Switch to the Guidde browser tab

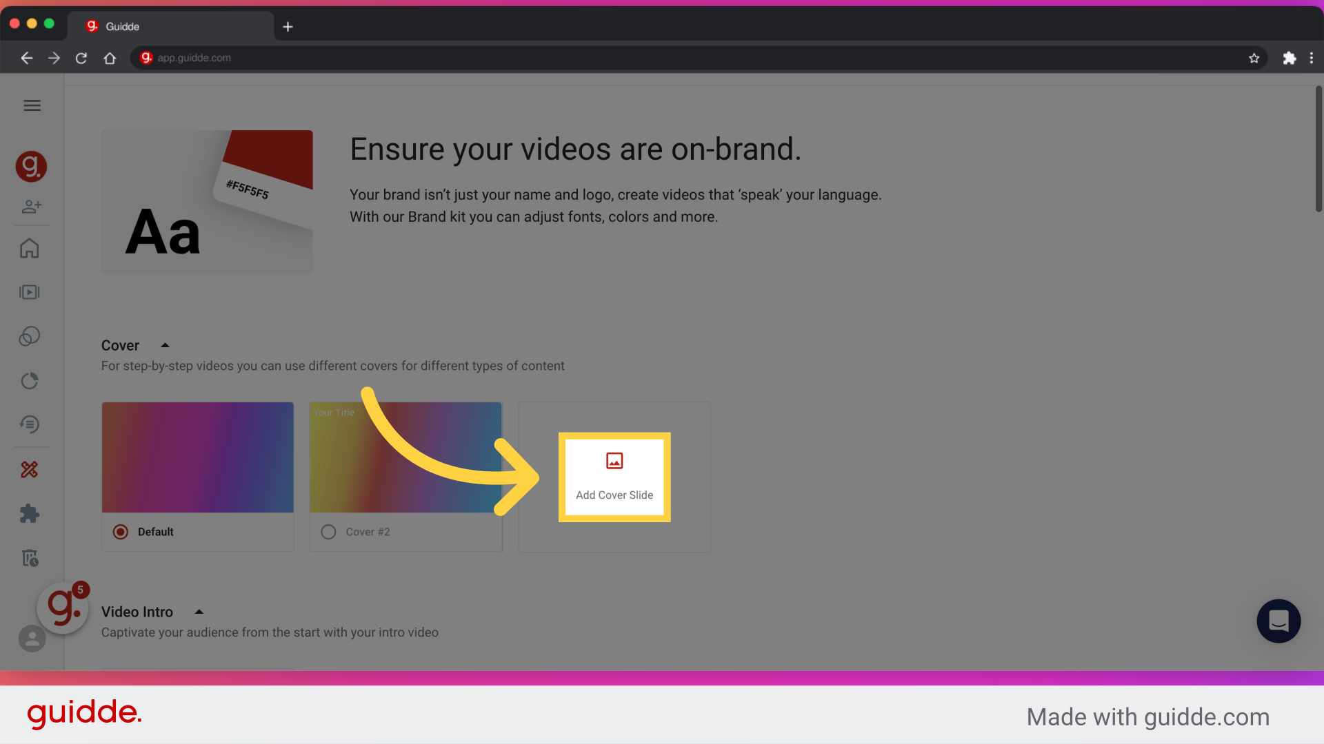pos(138,26)
